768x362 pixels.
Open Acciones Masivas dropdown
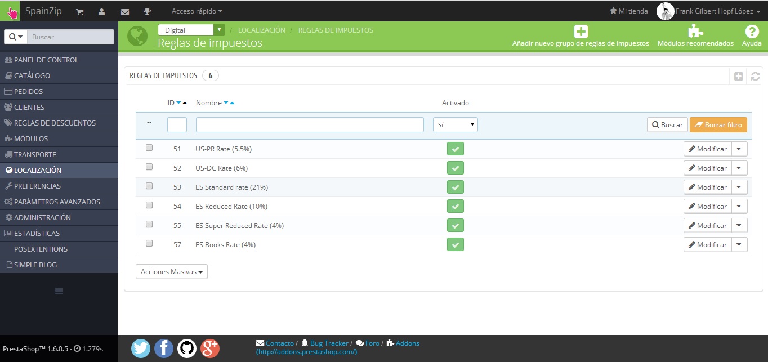click(172, 271)
